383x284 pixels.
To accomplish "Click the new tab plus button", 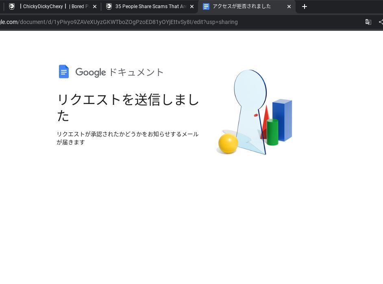I will tap(304, 7).
